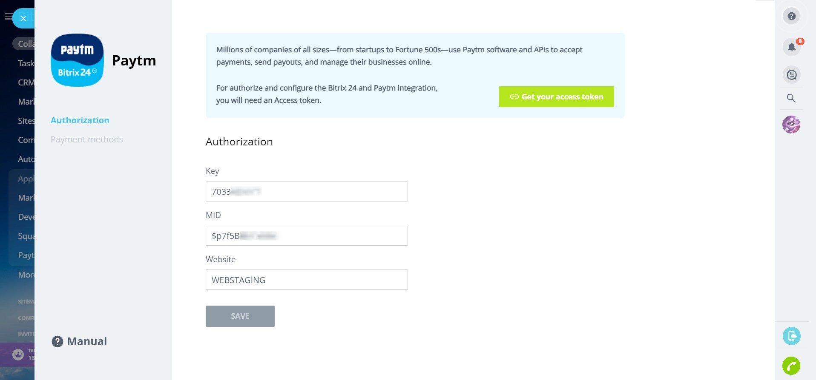Open the user profile avatar

[x=791, y=125]
